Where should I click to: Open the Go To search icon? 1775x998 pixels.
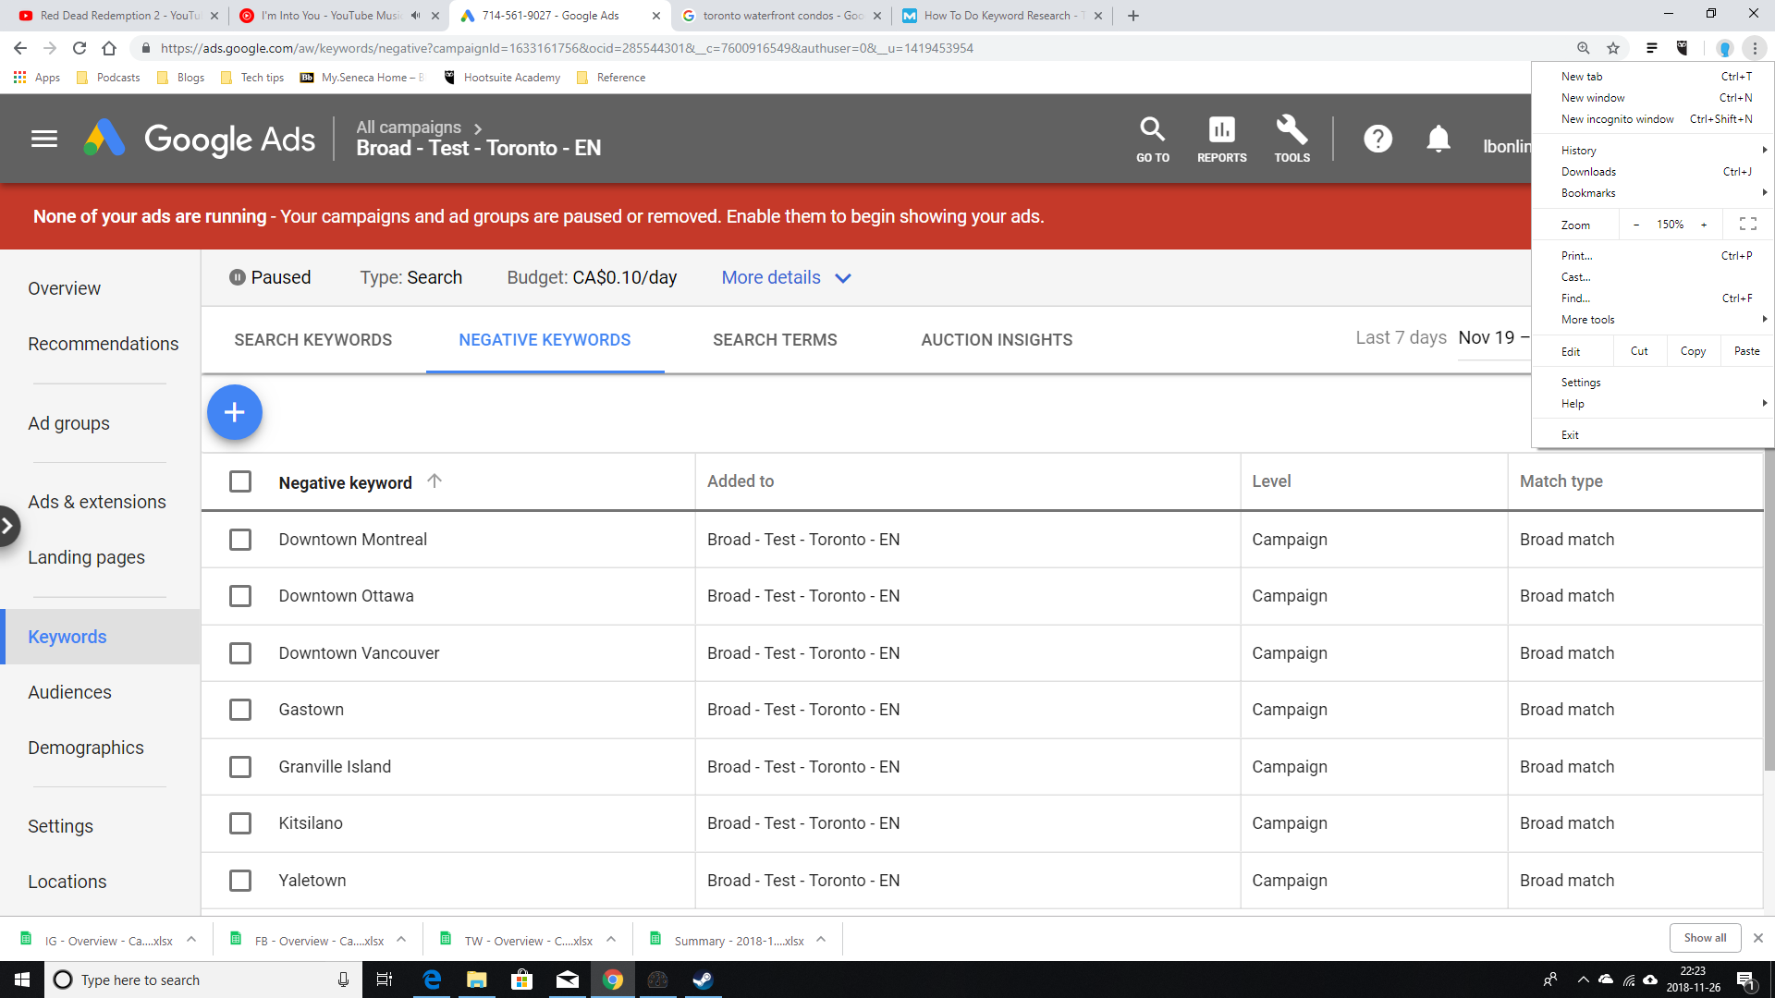point(1152,139)
